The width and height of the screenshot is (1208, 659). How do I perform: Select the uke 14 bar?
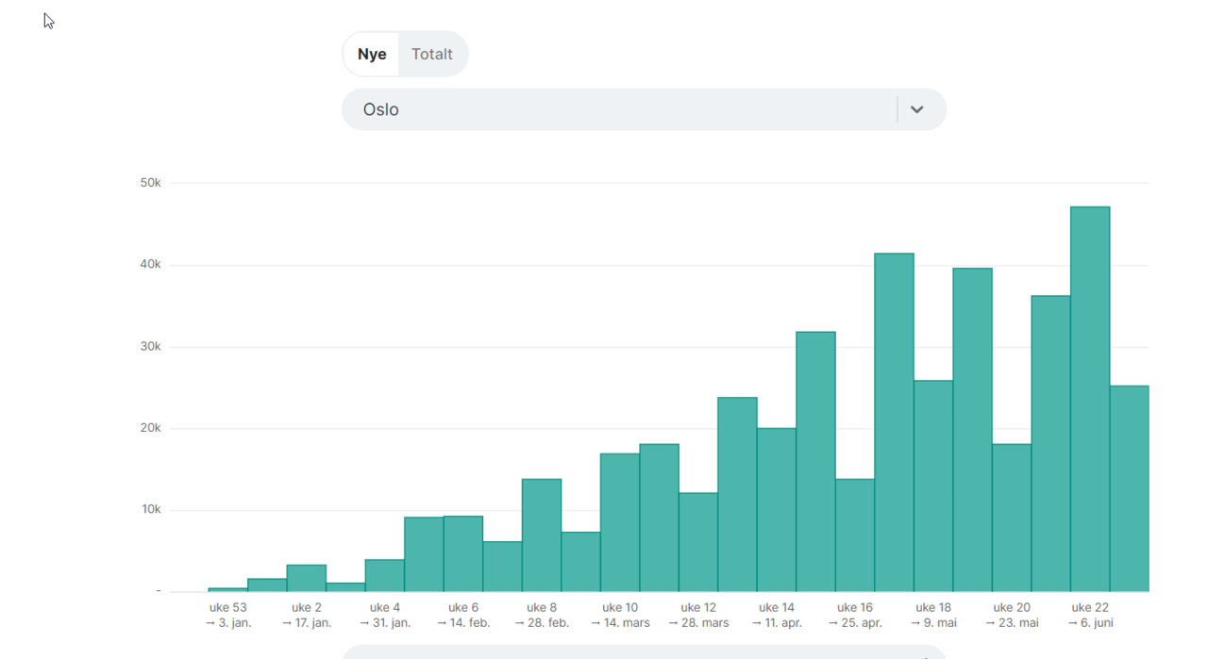point(777,510)
